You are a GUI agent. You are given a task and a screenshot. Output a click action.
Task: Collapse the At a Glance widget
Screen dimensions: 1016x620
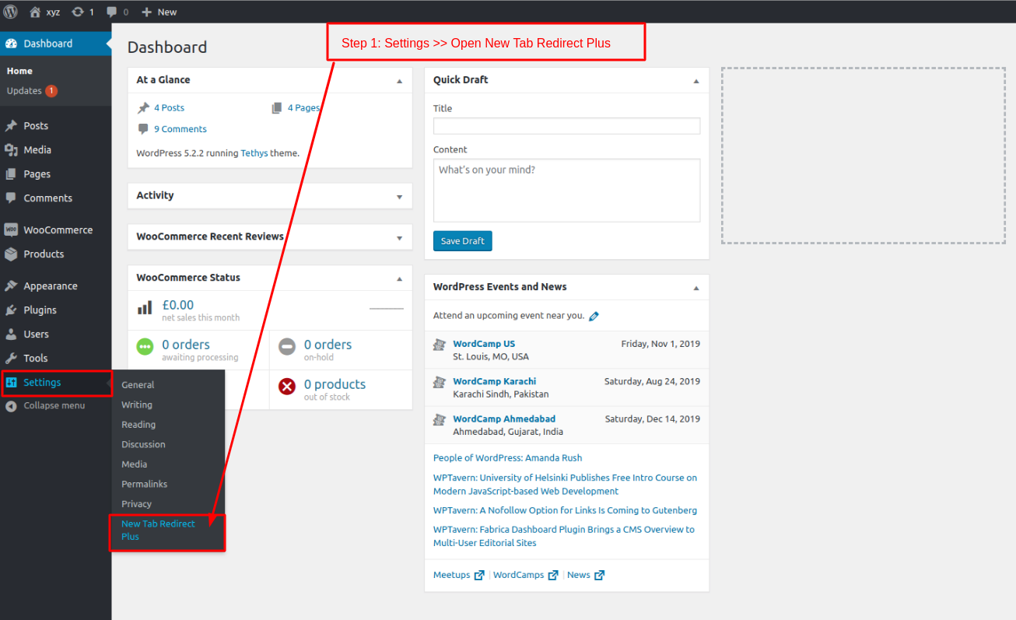click(400, 81)
